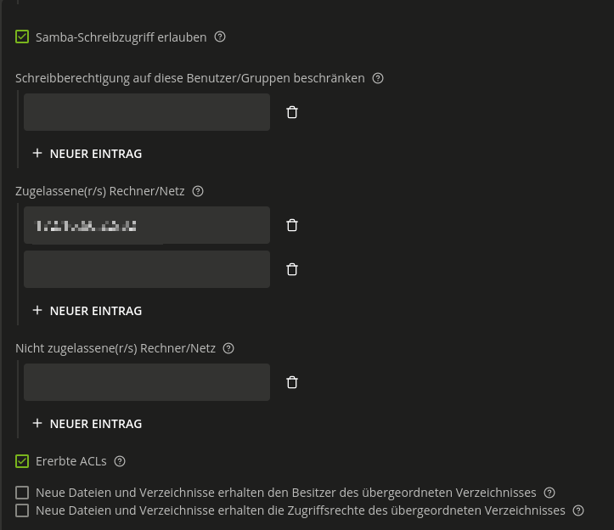Enable new files inherit parent directory permissions
Screen dimensions: 614x530
click(x=22, y=510)
